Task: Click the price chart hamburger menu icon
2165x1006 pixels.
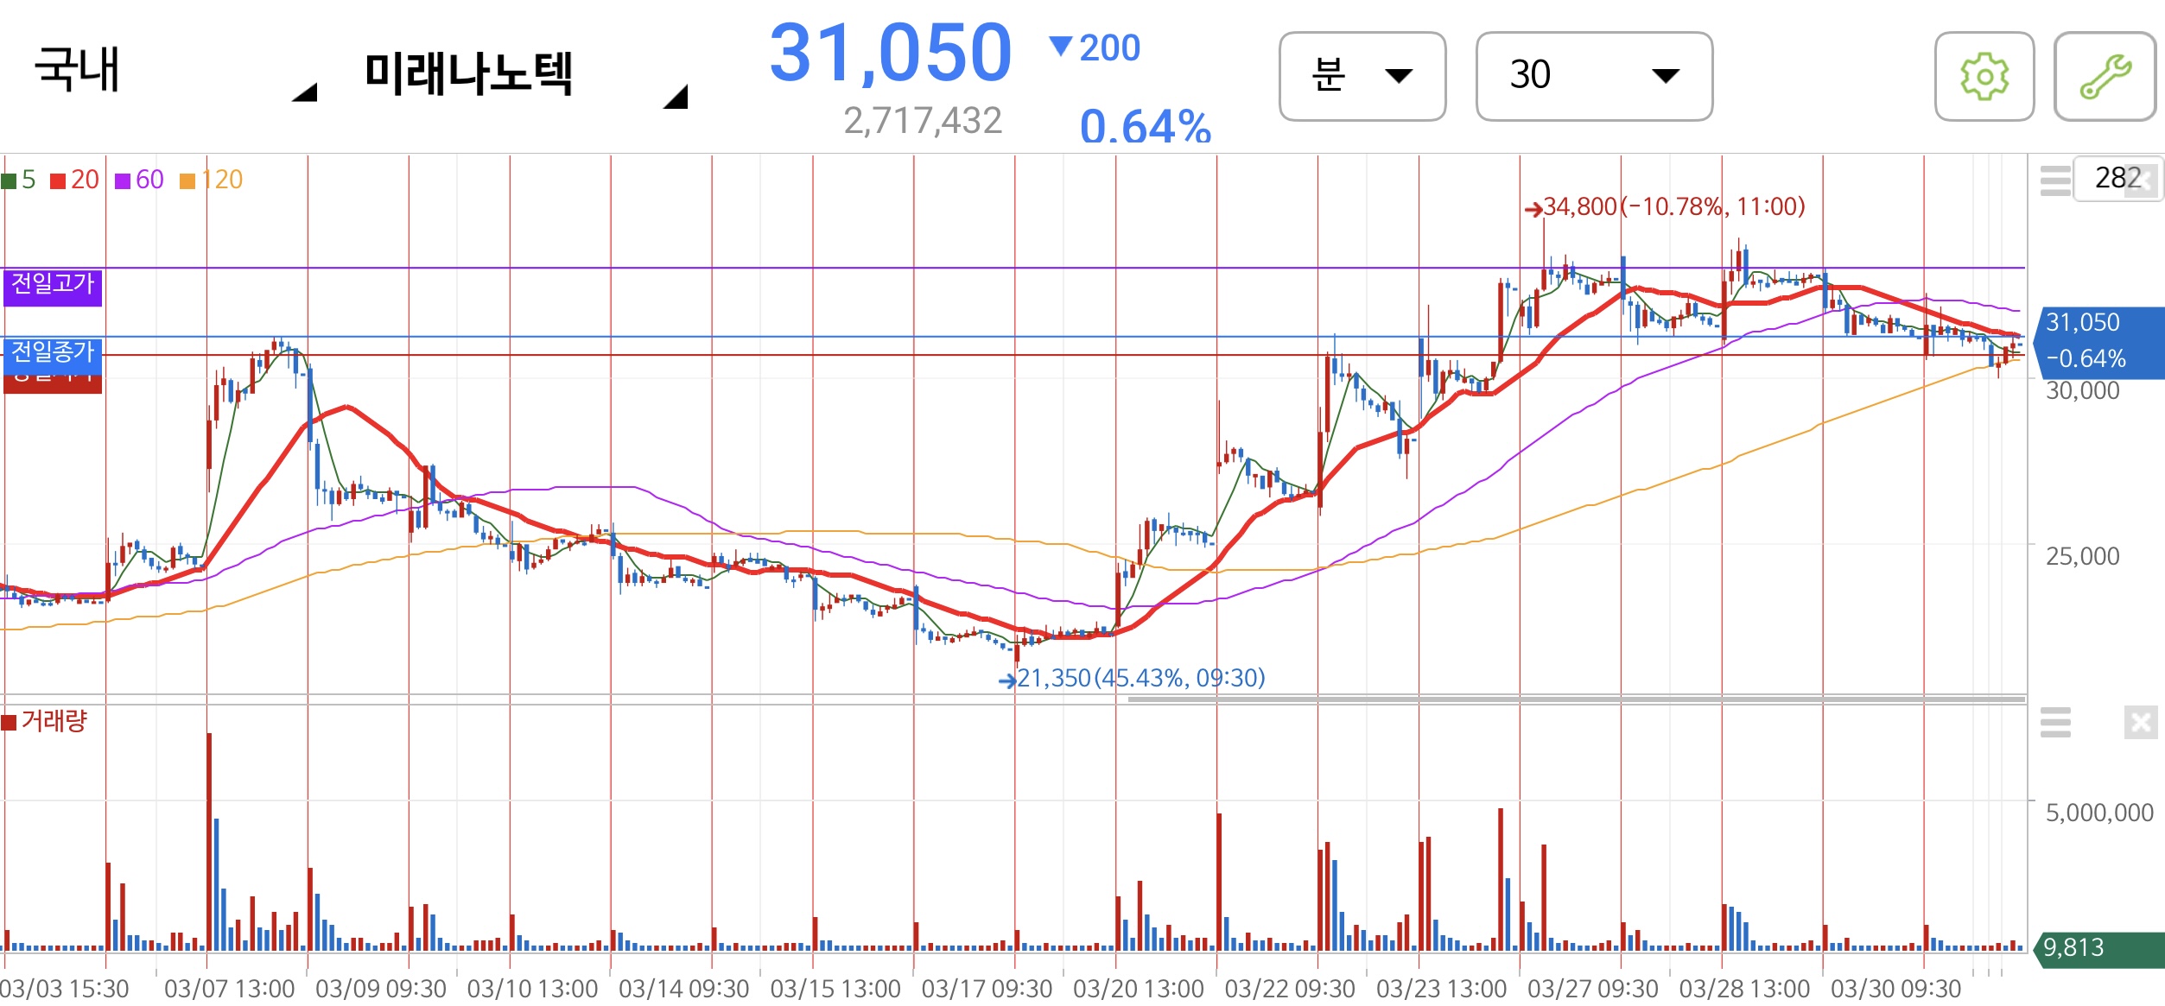Action: 2055,180
